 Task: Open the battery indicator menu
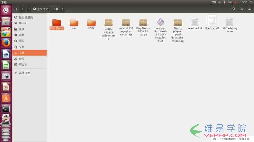230,2
